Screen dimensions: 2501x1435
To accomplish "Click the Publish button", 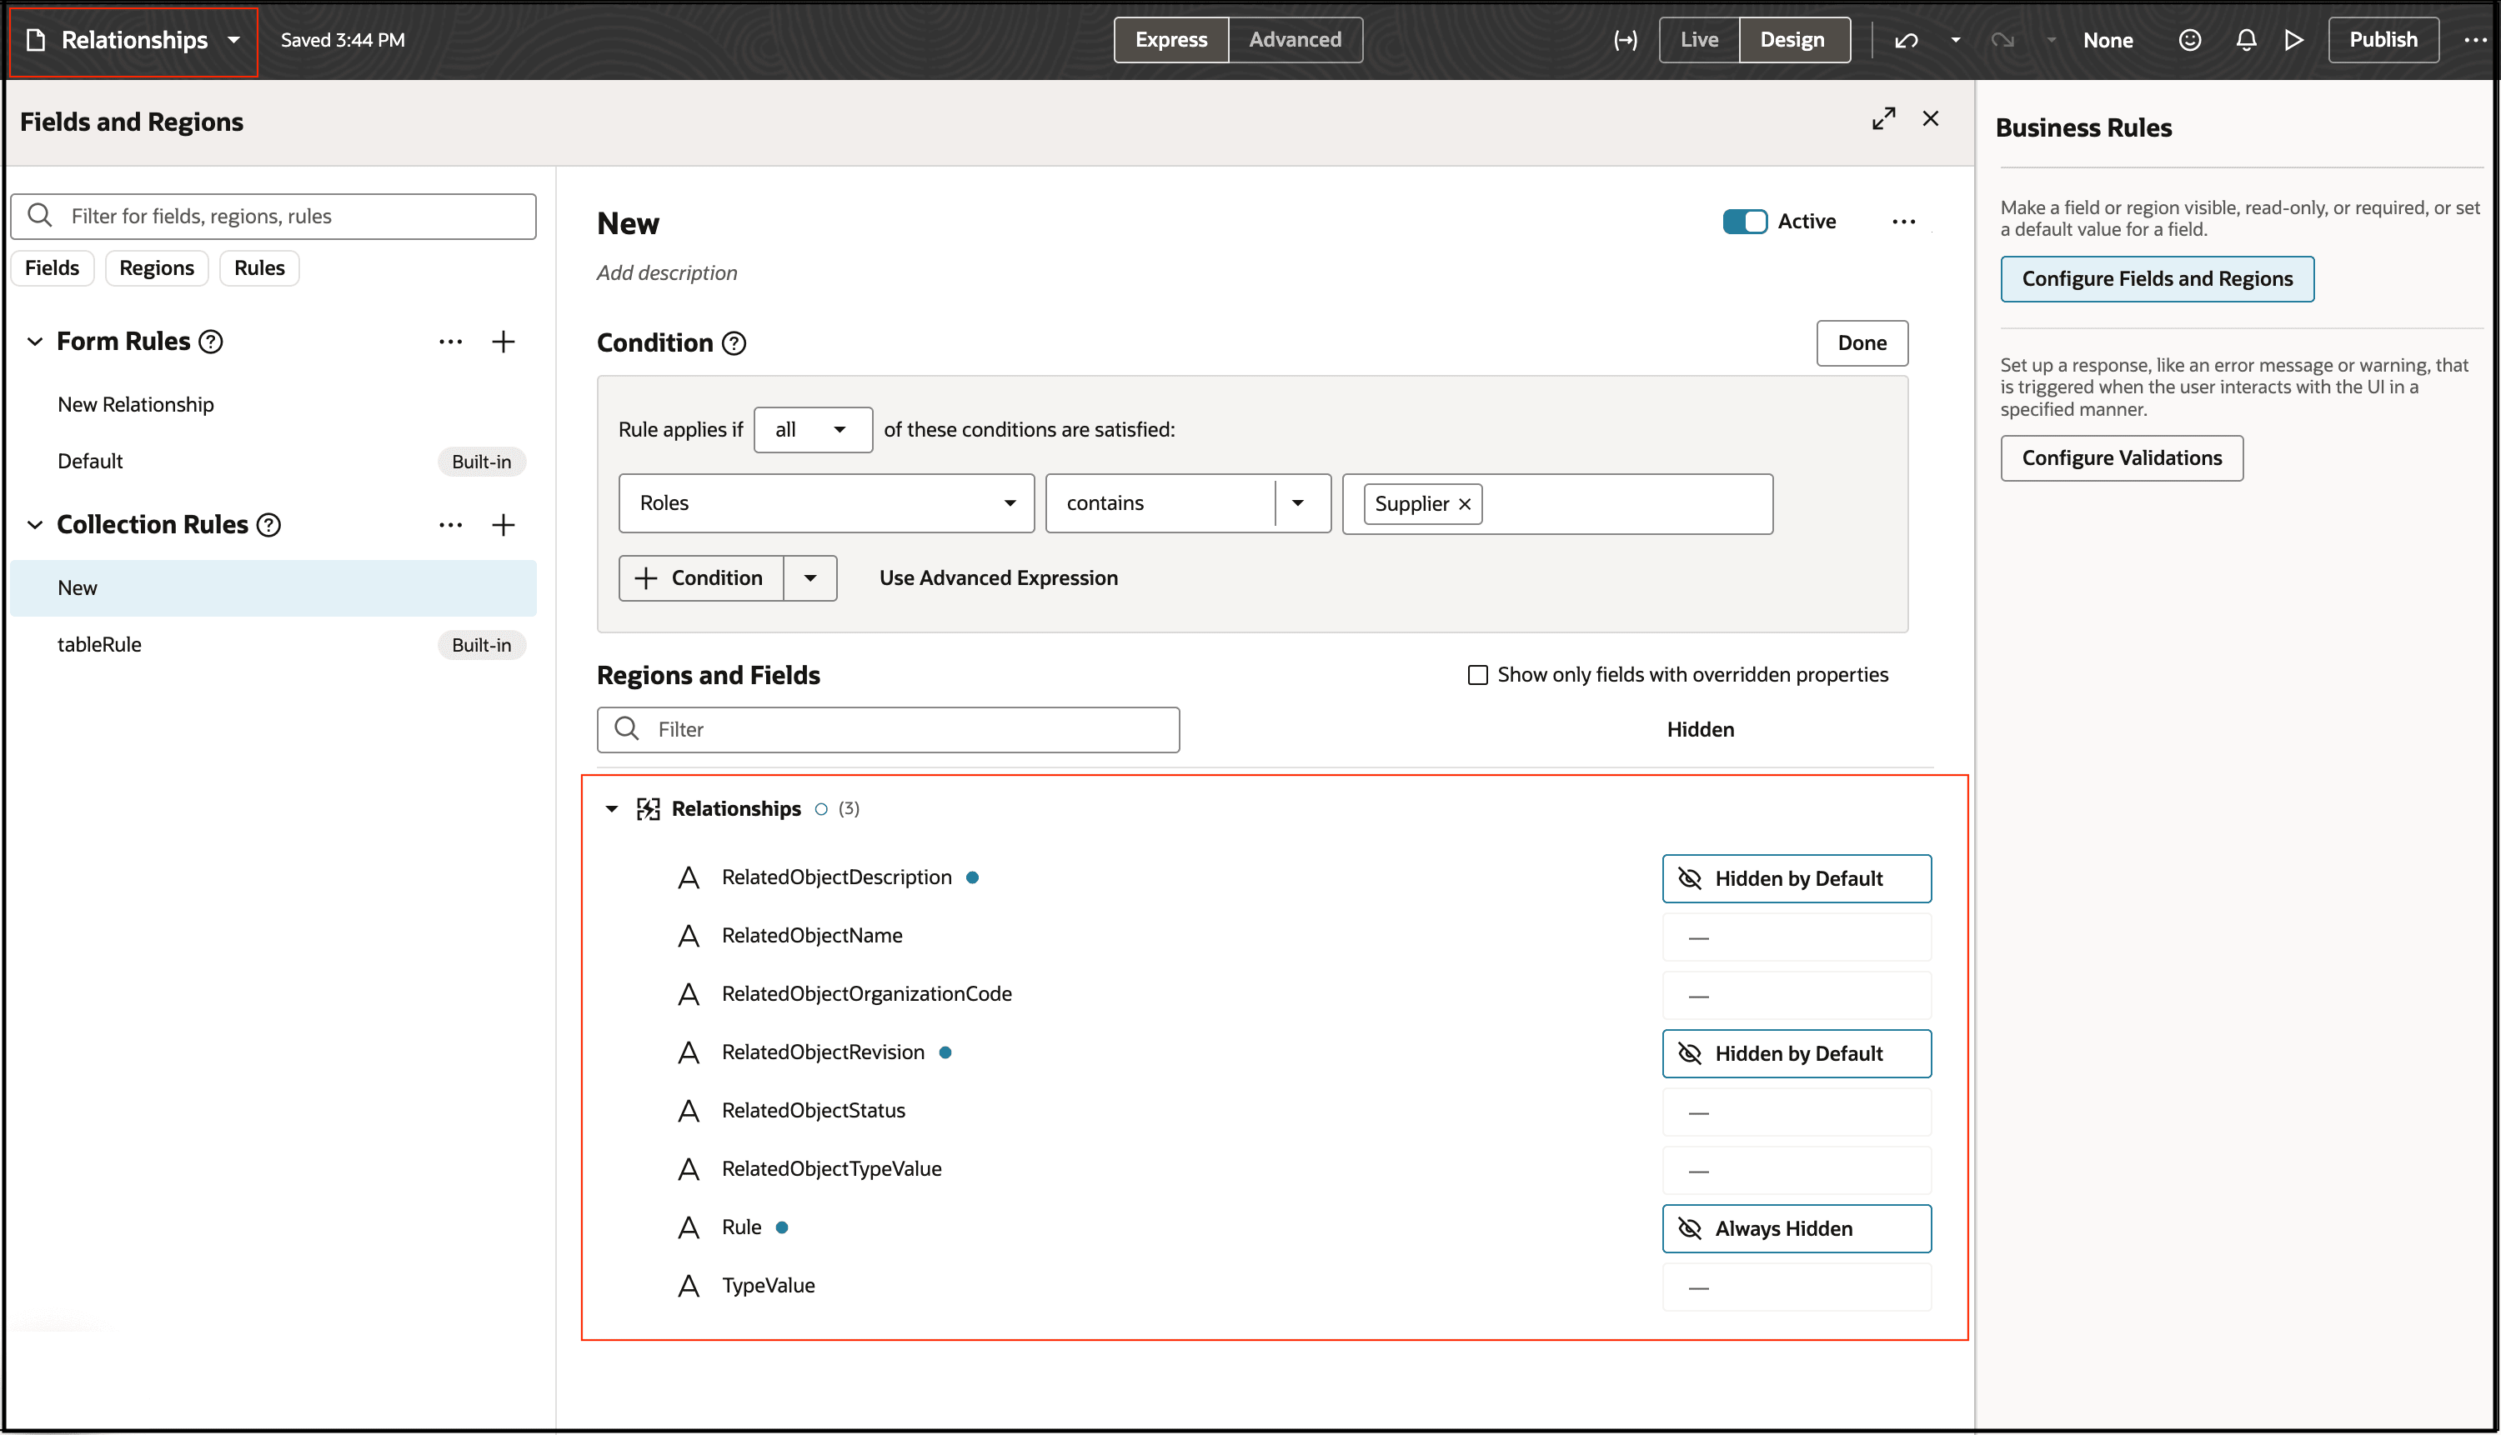I will (2383, 39).
